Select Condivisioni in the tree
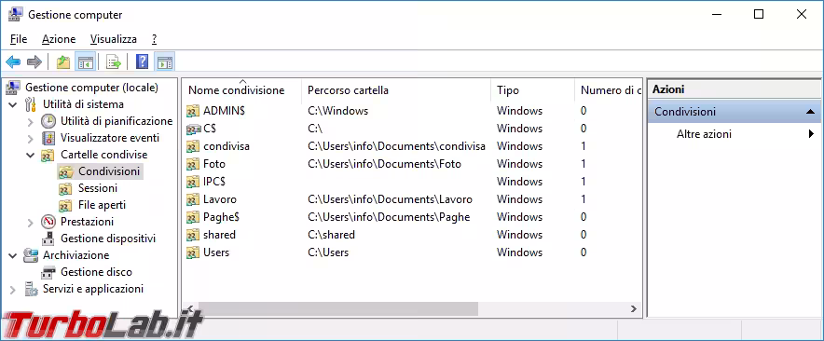The width and height of the screenshot is (824, 341). tap(109, 171)
